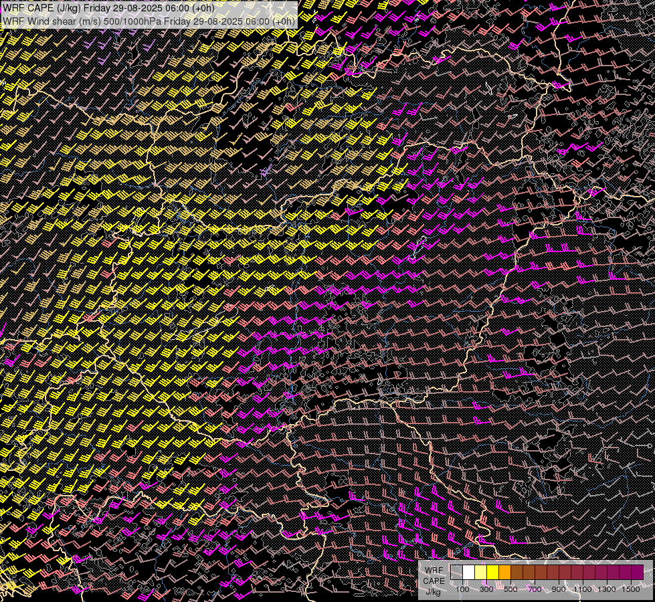Viewport: 655px width, 602px height.
Task: Select the orange legend swatch
Action: point(504,573)
